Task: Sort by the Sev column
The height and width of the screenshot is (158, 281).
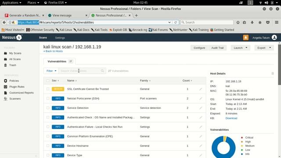Action: 55,81
